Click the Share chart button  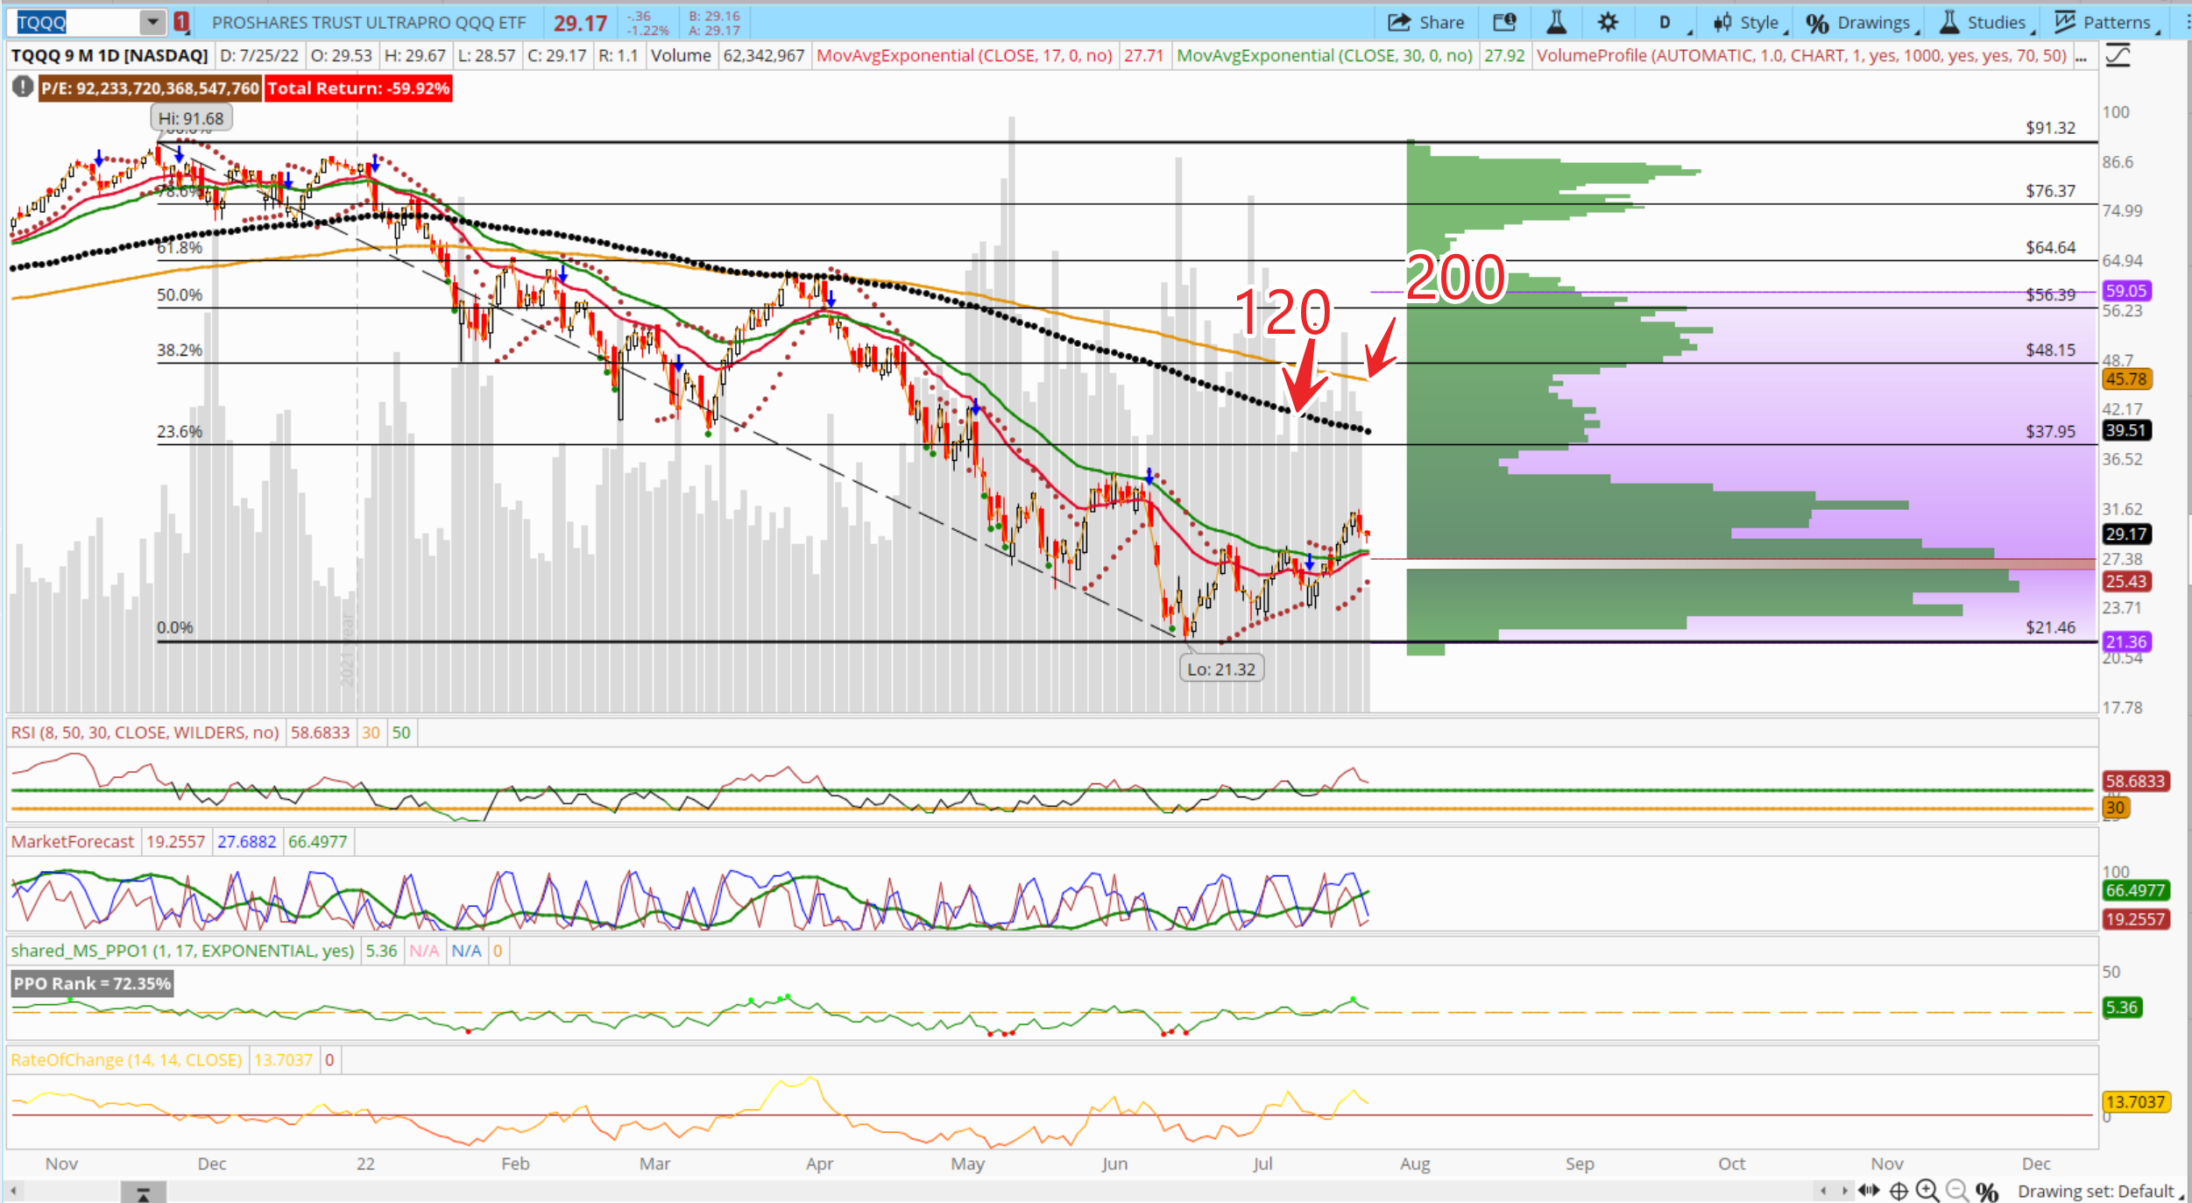tap(1426, 23)
